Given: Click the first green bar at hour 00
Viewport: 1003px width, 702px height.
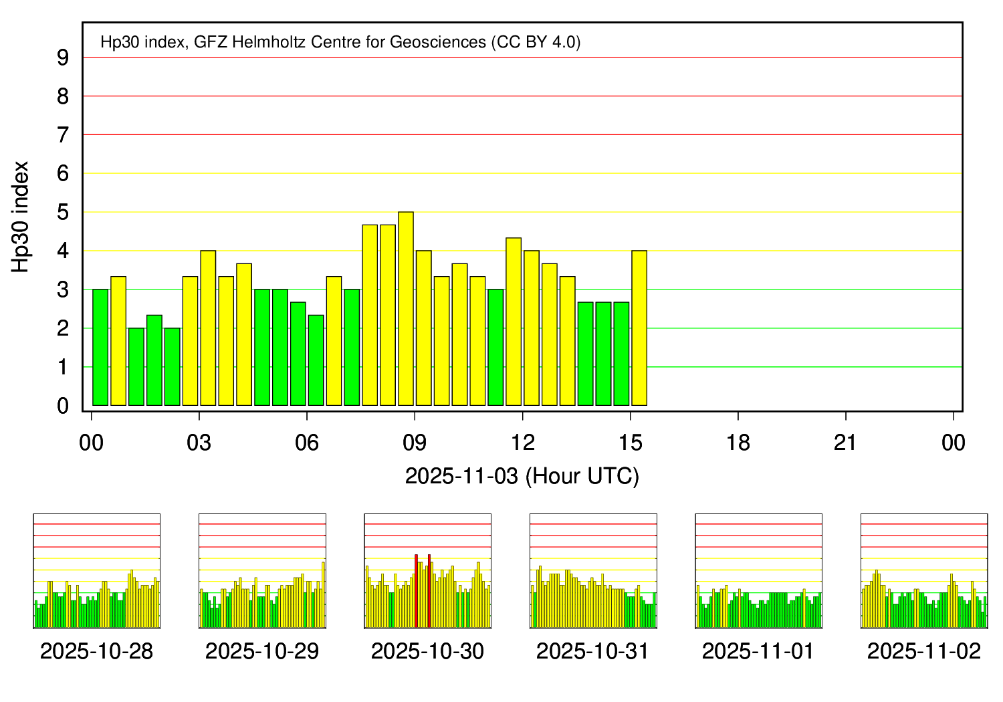Looking at the screenshot, I should (x=100, y=348).
